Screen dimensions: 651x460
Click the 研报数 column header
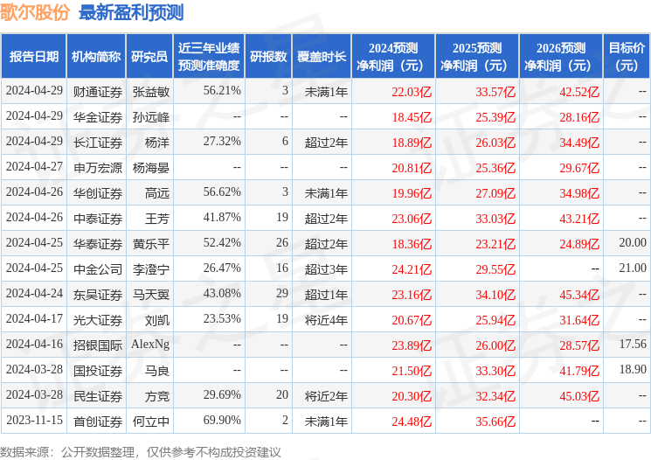[x=268, y=57]
